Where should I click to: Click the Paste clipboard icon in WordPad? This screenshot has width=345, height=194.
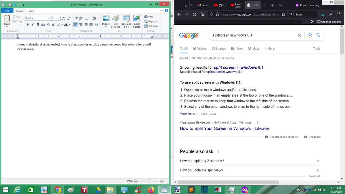(x=7, y=18)
